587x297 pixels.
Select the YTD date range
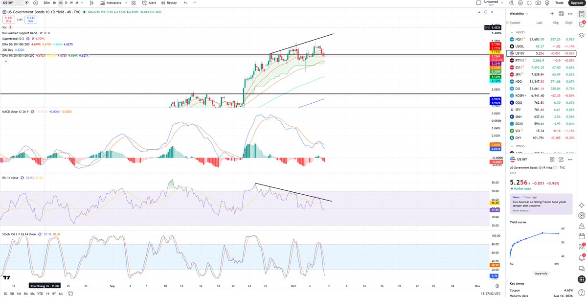point(39,294)
